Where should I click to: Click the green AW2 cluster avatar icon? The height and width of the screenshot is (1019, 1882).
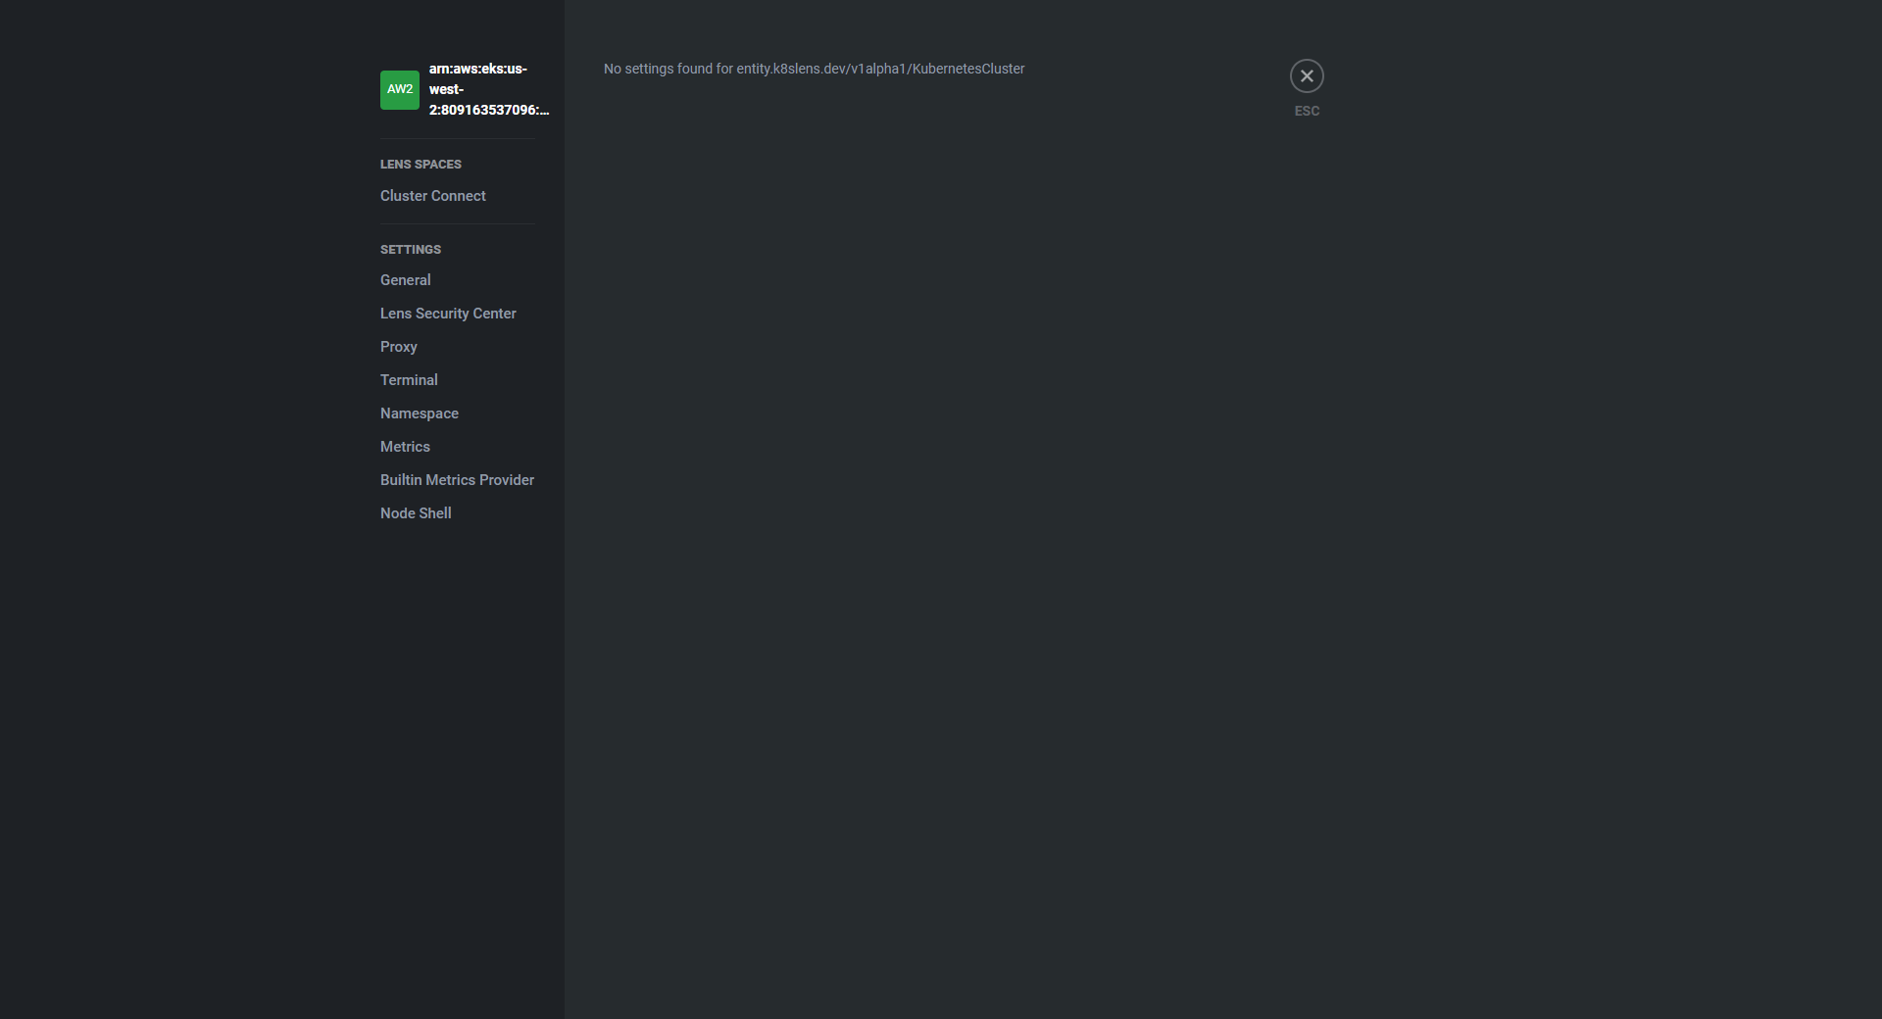[x=399, y=89]
